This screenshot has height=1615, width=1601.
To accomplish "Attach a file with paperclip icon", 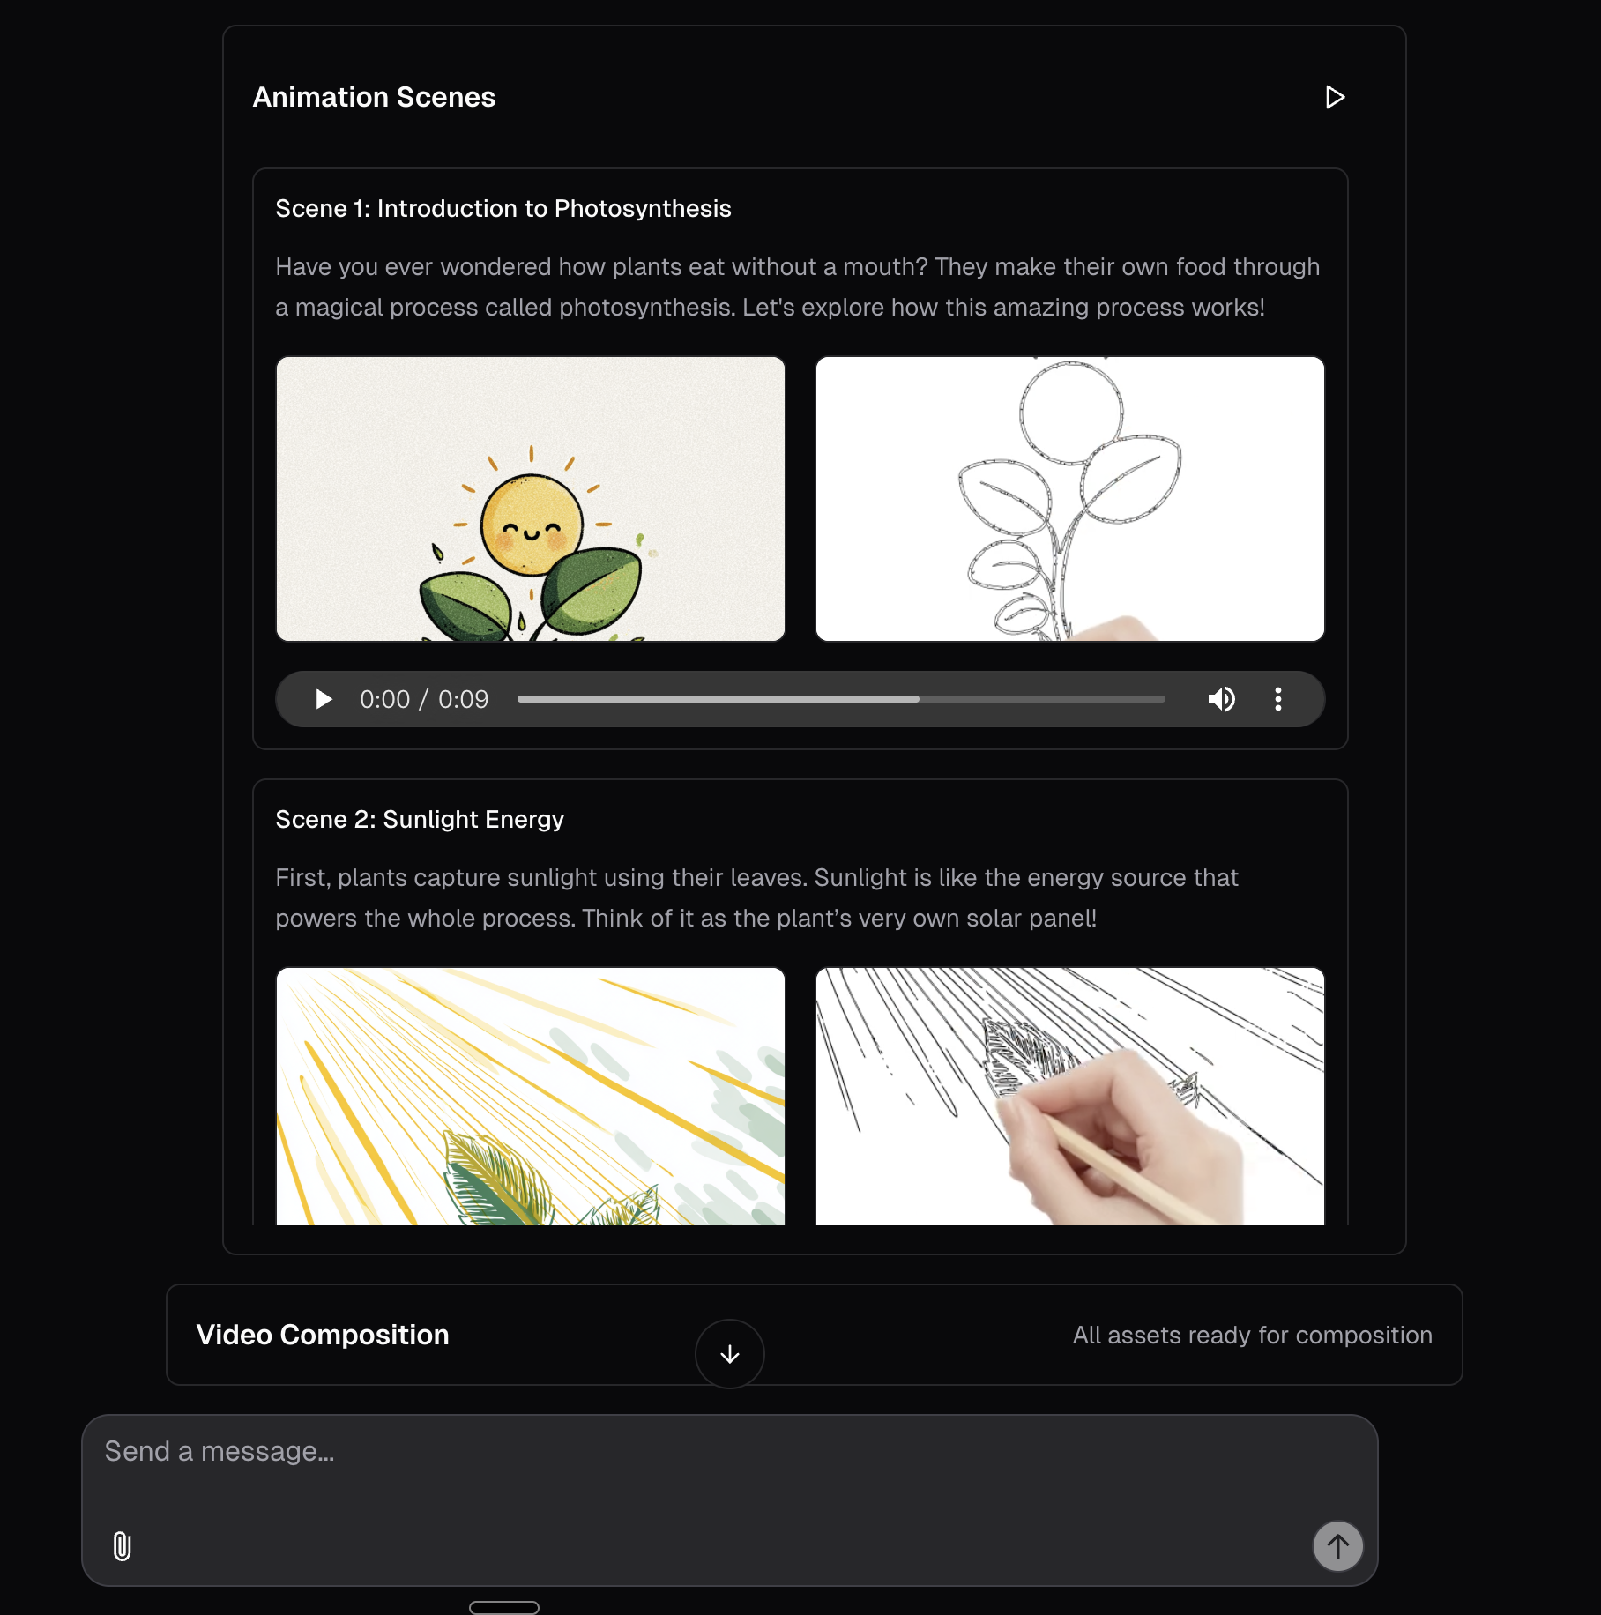I will point(123,1546).
